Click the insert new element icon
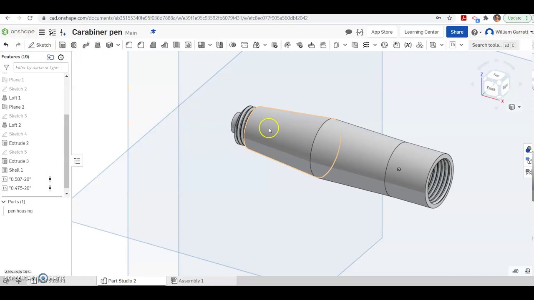The image size is (534, 300). [x=63, y=32]
